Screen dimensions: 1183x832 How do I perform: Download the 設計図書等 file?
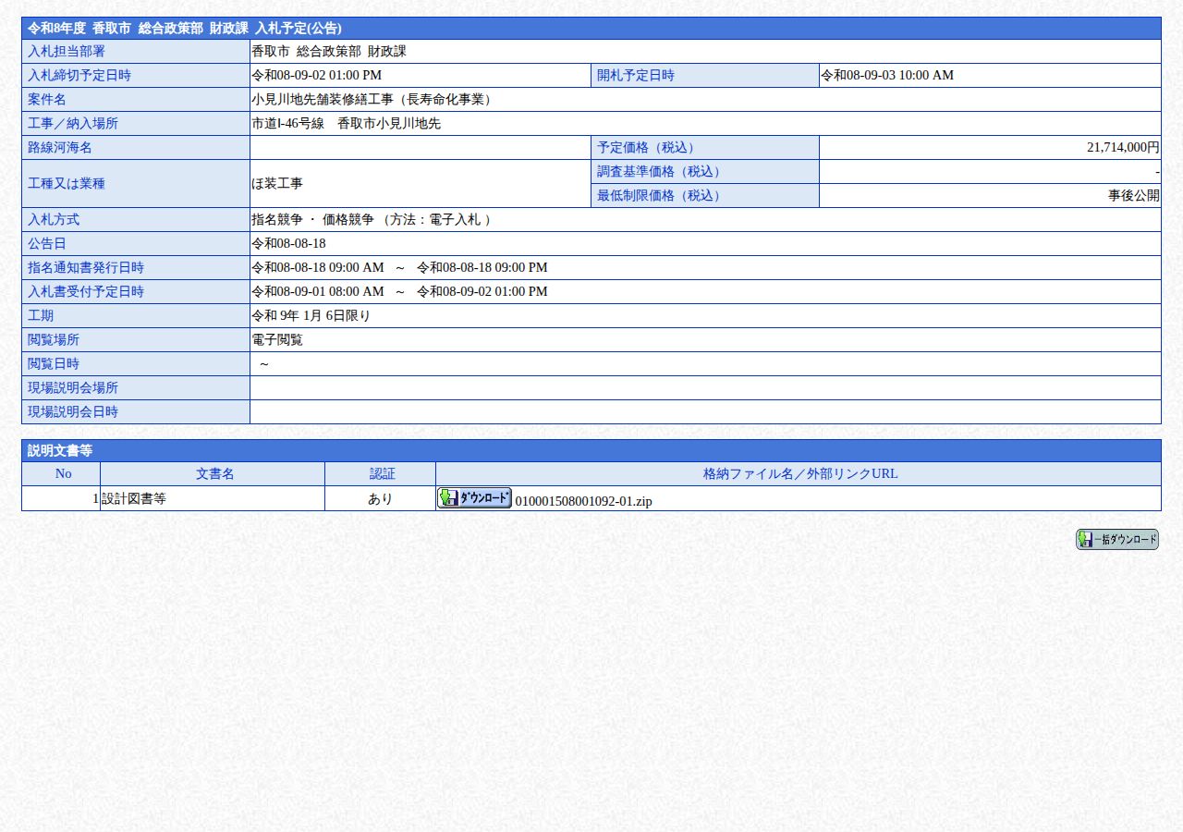(x=474, y=498)
